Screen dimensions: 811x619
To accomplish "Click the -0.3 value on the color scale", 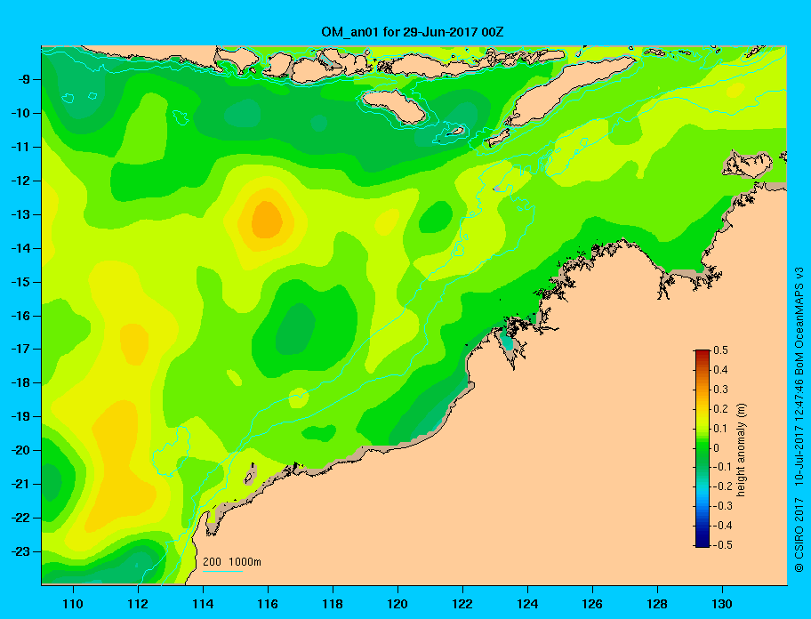I will pyautogui.click(x=723, y=506).
